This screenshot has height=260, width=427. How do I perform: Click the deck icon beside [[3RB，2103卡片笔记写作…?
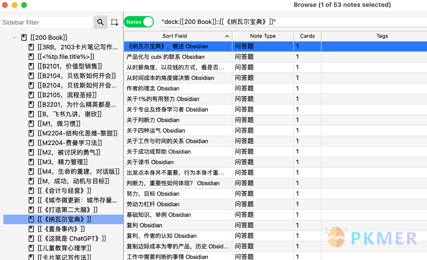(x=31, y=47)
